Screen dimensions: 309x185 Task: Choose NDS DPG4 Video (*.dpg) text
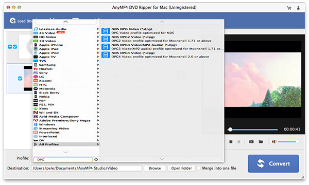(133, 53)
